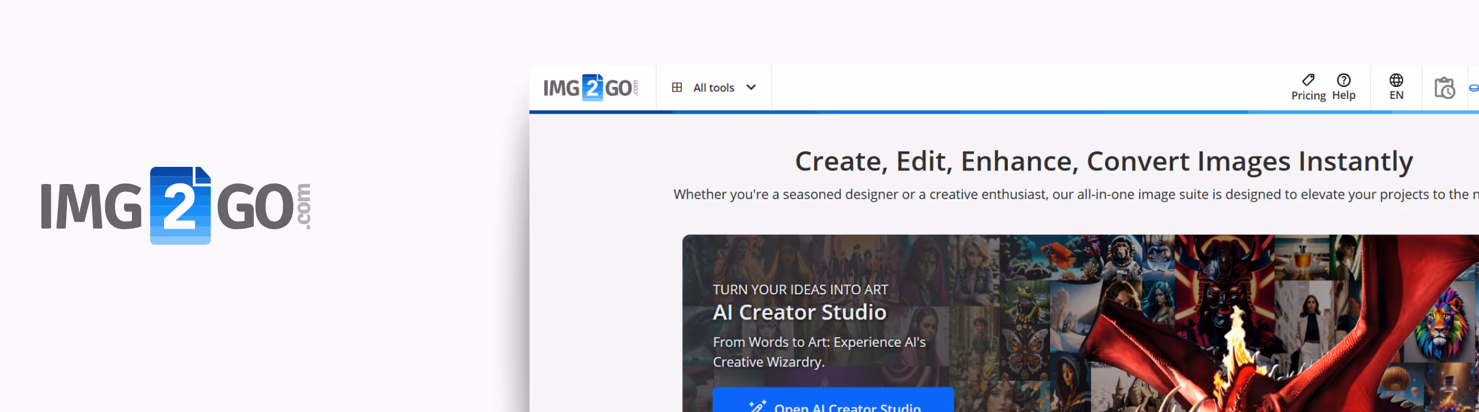This screenshot has width=1479, height=412.
Task: Click the globe language icon
Action: pos(1396,80)
